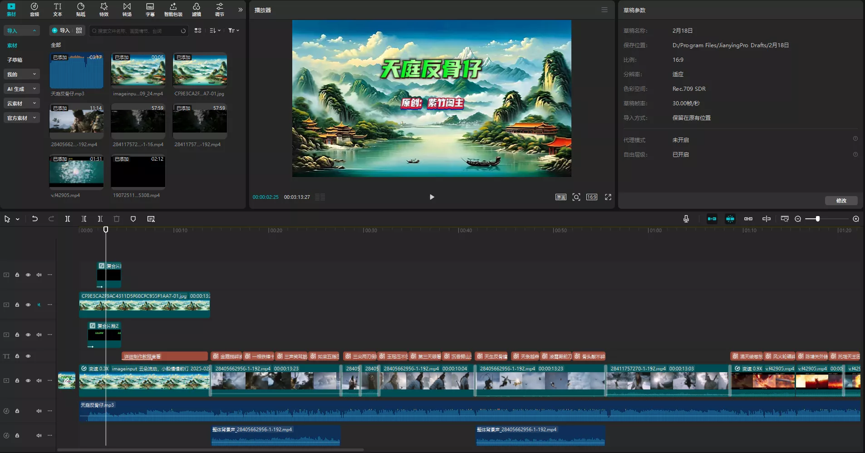This screenshot has height=453, width=865.
Task: Open the 音频 audio tab
Action: (34, 9)
